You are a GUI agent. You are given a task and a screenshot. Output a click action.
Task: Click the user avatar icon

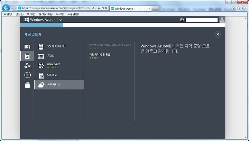pos(222,20)
